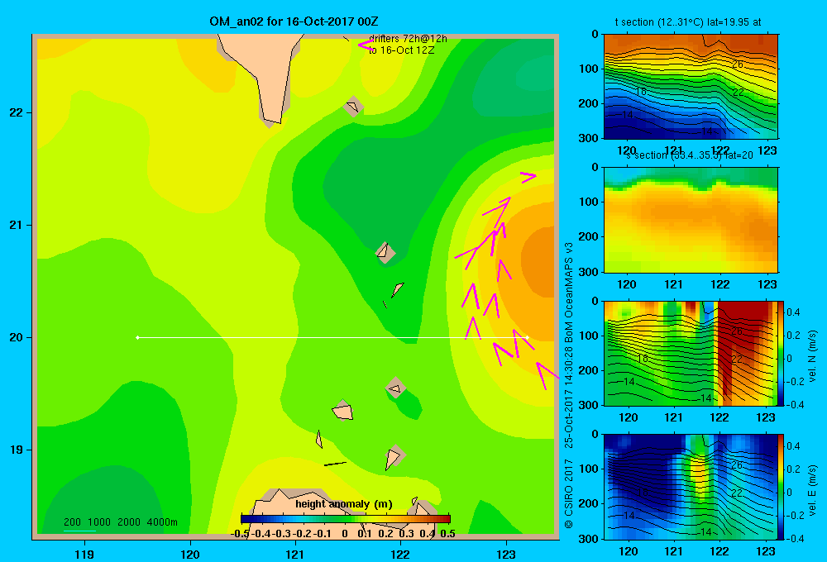The image size is (827, 562).
Task: Open the salinity section plot panel
Action: pos(691,220)
